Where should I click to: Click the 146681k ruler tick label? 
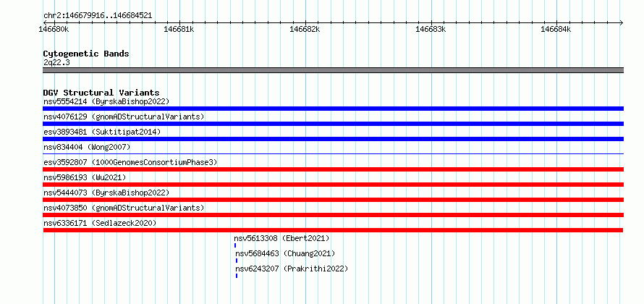tap(179, 29)
